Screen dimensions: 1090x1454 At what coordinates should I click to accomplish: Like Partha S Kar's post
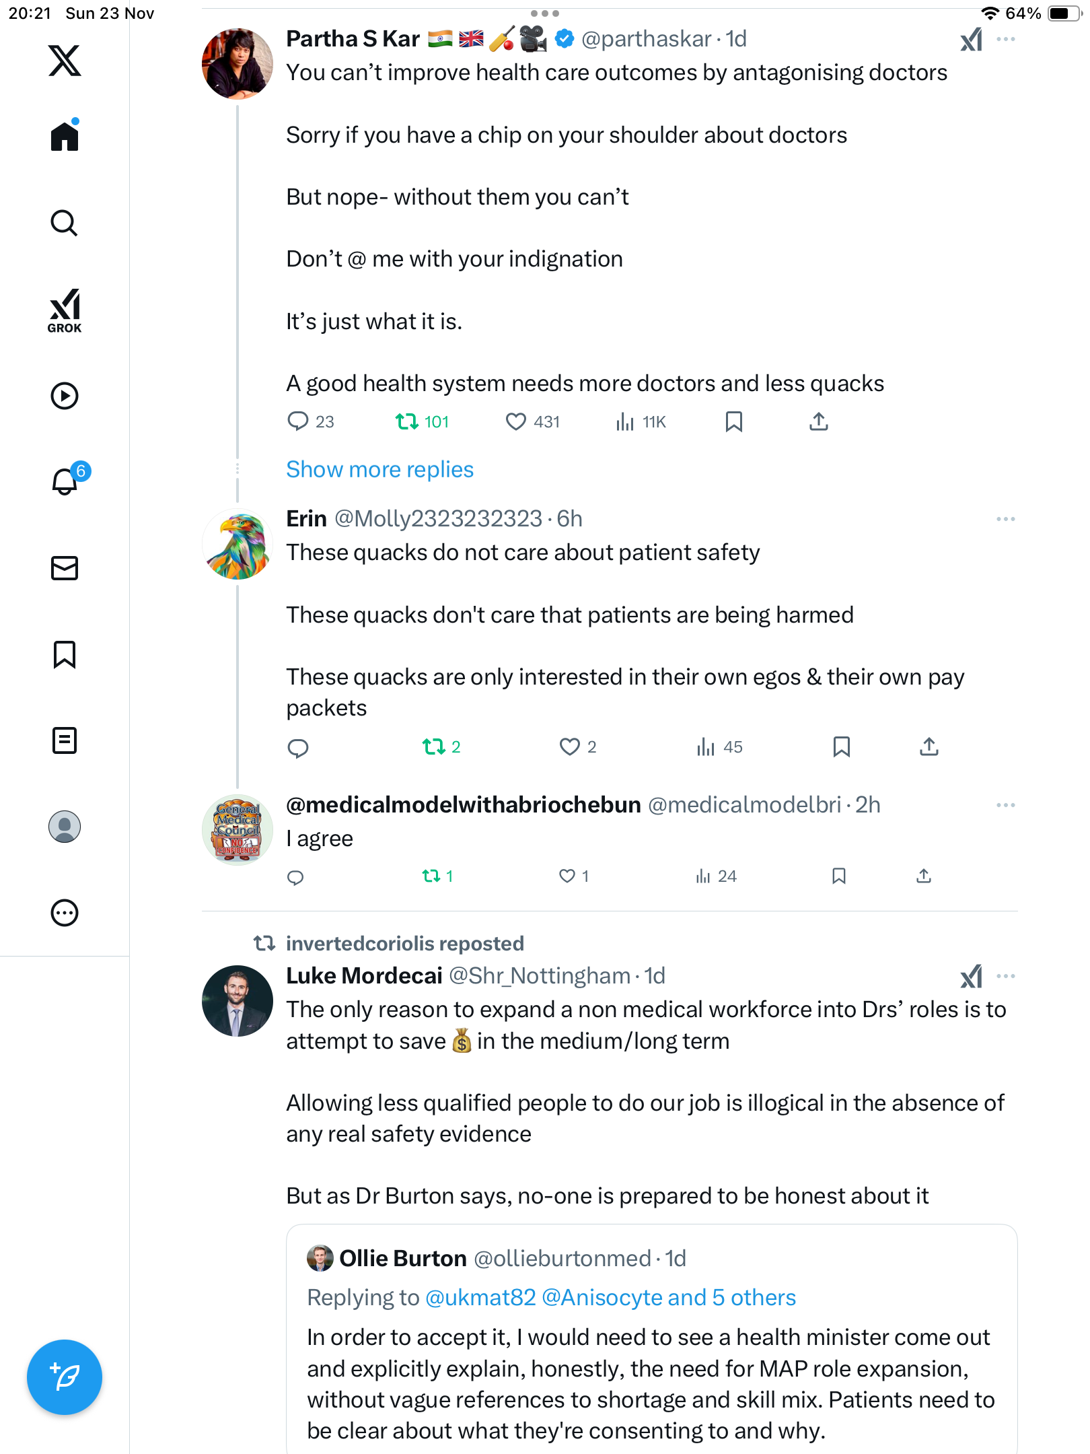pyautogui.click(x=516, y=422)
